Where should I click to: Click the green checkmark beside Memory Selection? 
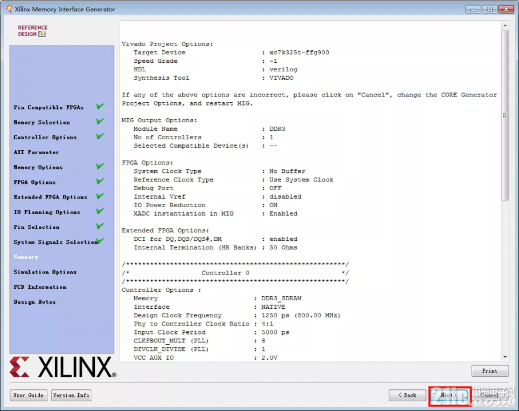coord(100,122)
